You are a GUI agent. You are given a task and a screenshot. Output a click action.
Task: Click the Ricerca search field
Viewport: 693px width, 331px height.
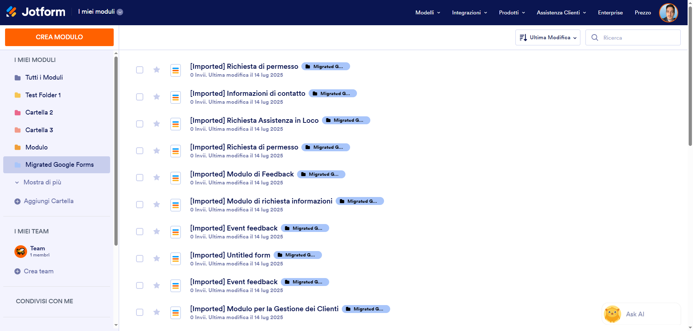[633, 37]
